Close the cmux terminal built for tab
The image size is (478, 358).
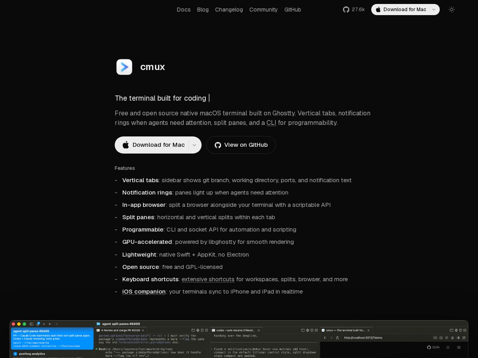(368, 330)
